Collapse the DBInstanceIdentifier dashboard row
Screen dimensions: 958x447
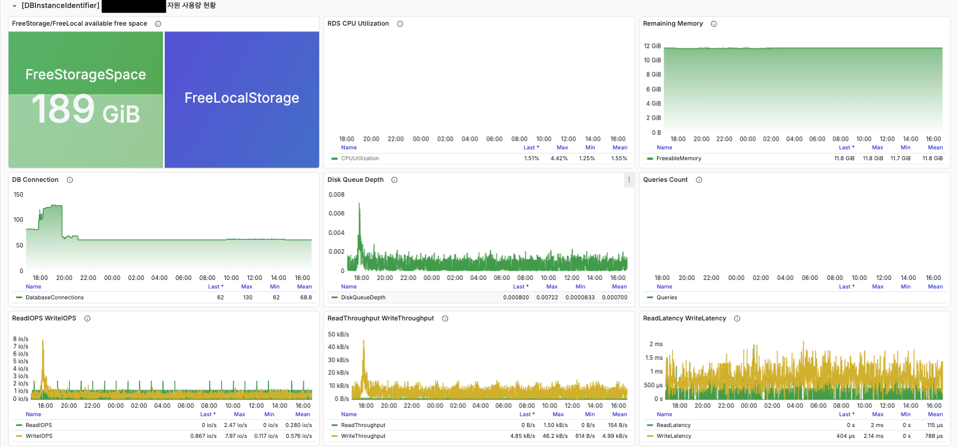click(x=14, y=6)
